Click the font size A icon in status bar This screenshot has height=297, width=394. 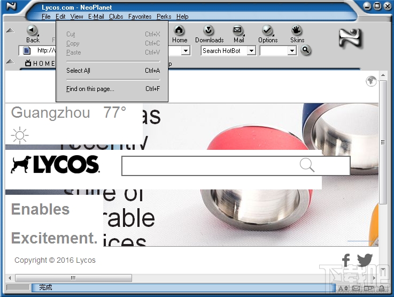point(343,288)
